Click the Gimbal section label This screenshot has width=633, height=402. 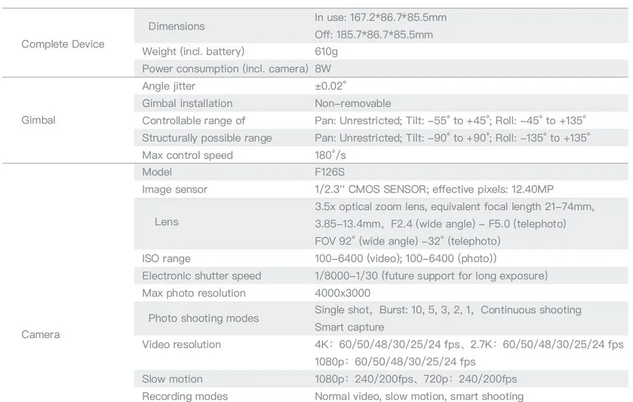pos(38,120)
